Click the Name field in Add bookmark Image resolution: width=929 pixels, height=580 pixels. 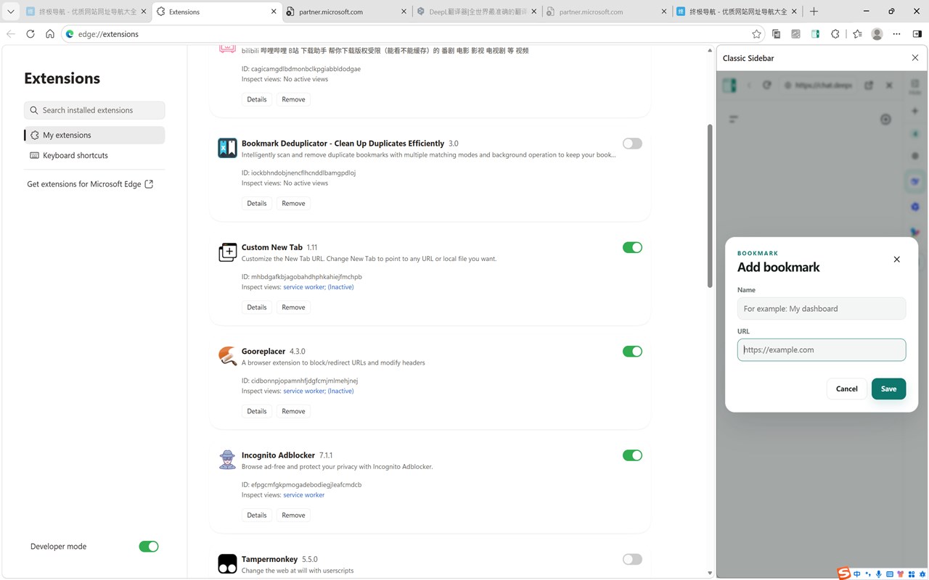tap(822, 308)
